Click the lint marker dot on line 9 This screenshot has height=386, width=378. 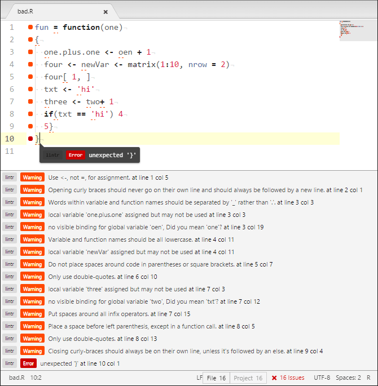click(30, 126)
